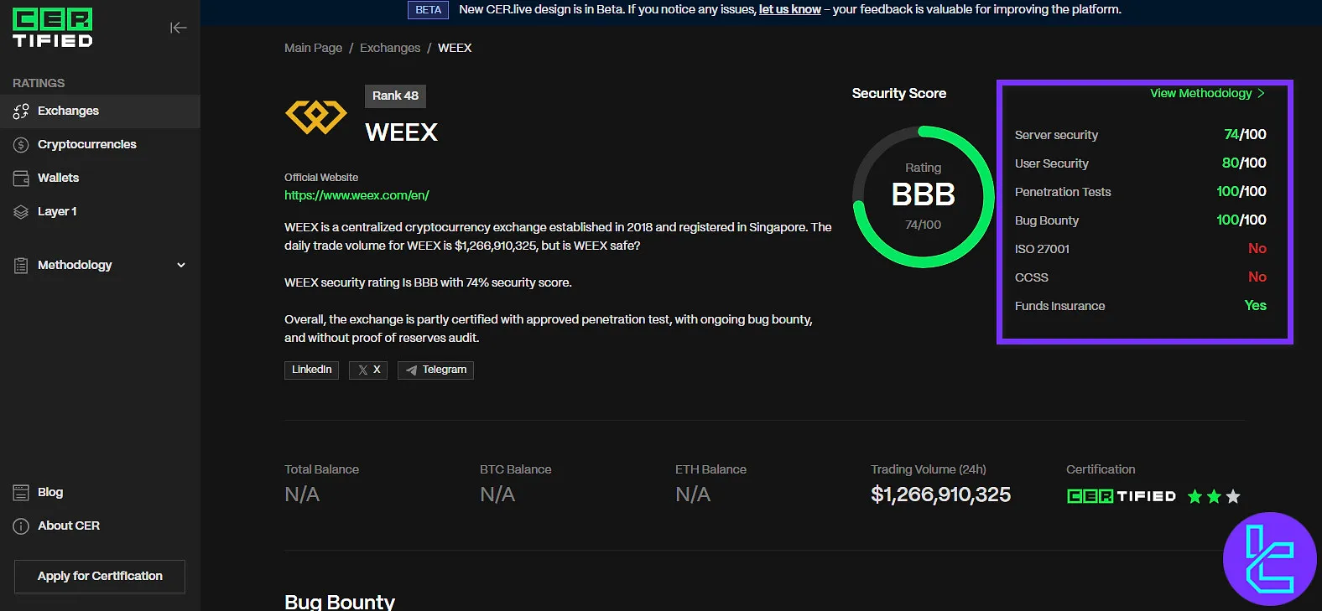Click the Penetration Tests label
The image size is (1322, 611).
pos(1063,192)
